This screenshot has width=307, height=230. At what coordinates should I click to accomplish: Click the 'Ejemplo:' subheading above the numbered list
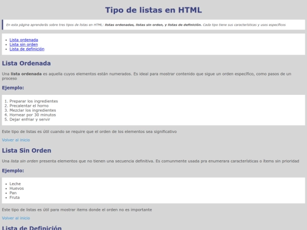click(x=13, y=88)
